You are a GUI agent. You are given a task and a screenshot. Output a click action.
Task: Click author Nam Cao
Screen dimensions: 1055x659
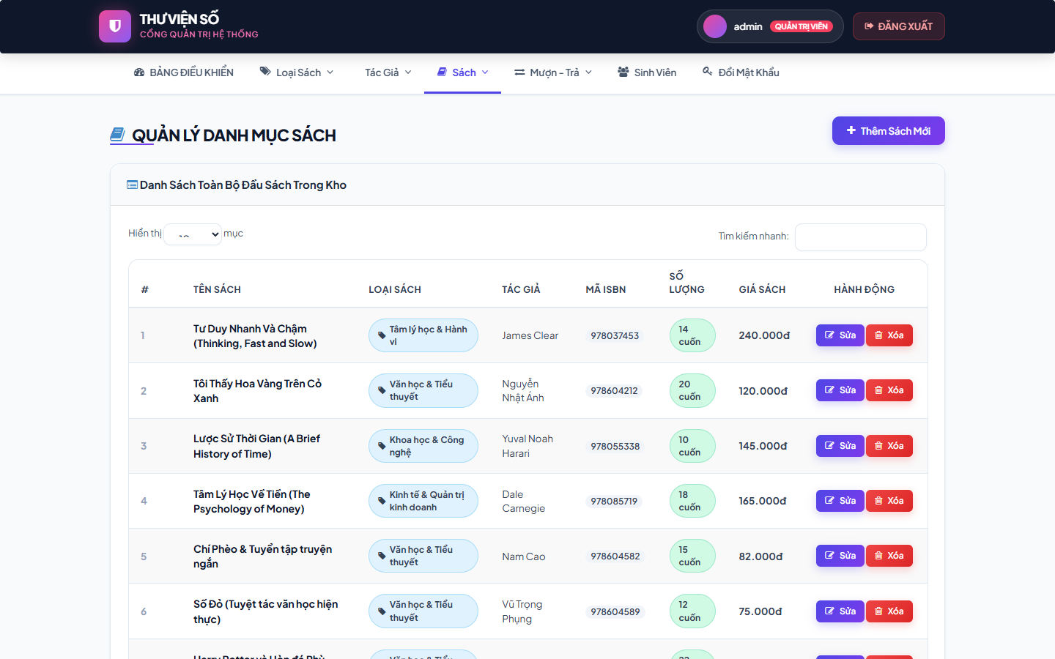[x=524, y=556]
